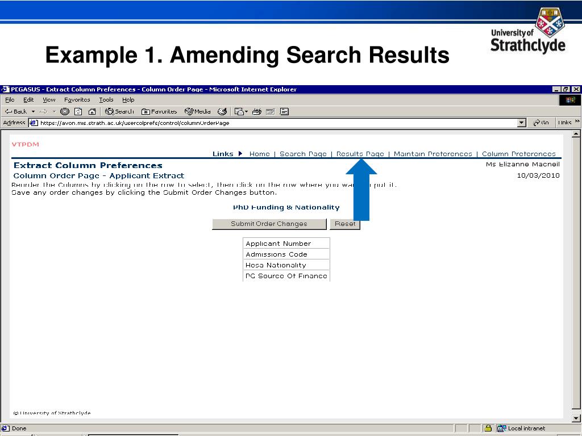The width and height of the screenshot is (582, 436).
Task: Click the address bar URL field
Action: pos(277,123)
